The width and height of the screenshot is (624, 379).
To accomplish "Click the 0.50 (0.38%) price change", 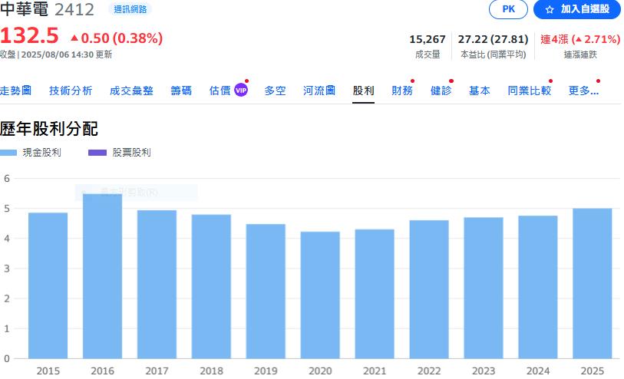I will 117,38.
